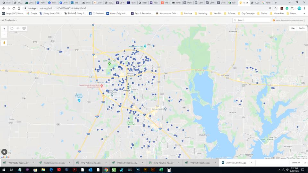
Task: Expand the Furniture bookmarks folder
Action: tap(186, 13)
